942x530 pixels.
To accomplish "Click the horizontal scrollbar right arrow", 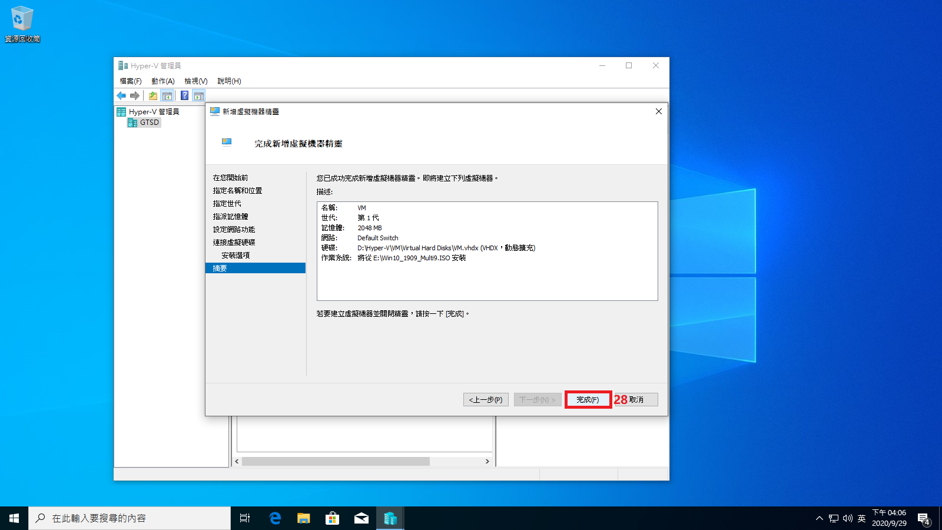I will click(x=487, y=461).
